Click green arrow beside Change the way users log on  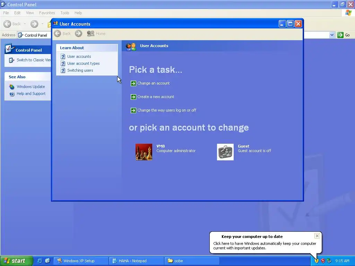[x=133, y=110]
